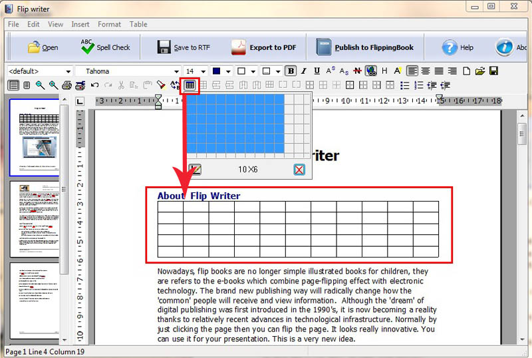532x358 pixels.
Task: Open the Table menu
Action: tap(138, 24)
